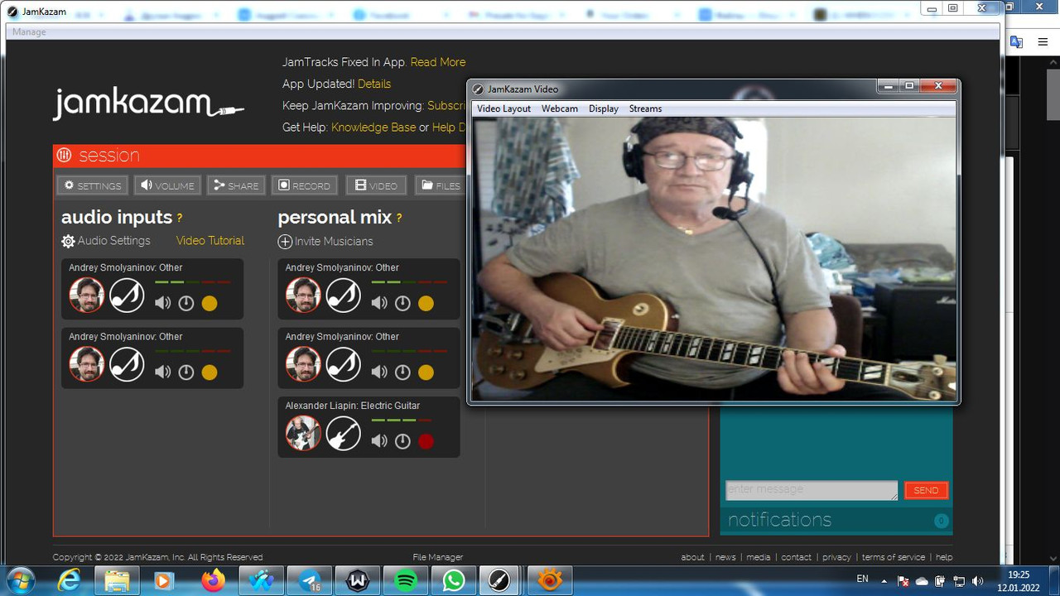Open File Manager in the footer
The image size is (1060, 596).
pyautogui.click(x=438, y=557)
